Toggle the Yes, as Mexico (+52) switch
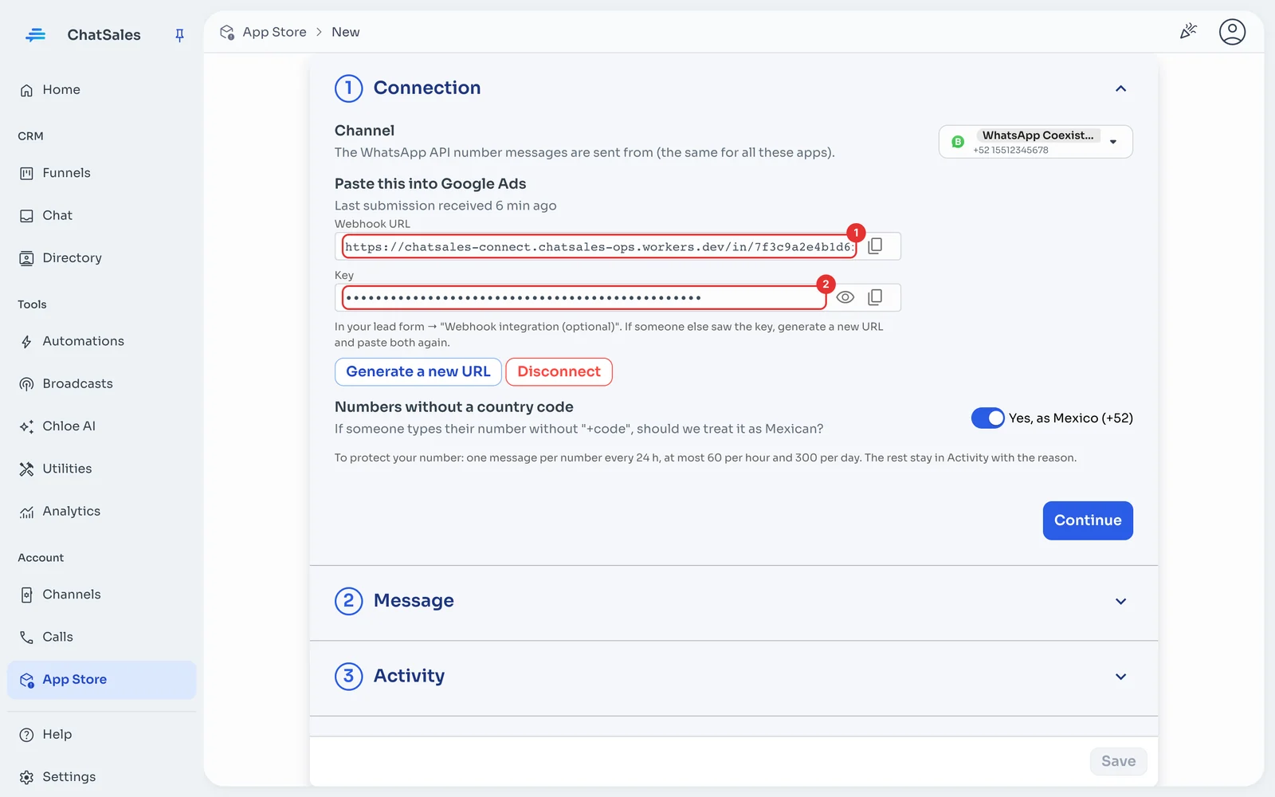This screenshot has width=1275, height=797. [988, 418]
